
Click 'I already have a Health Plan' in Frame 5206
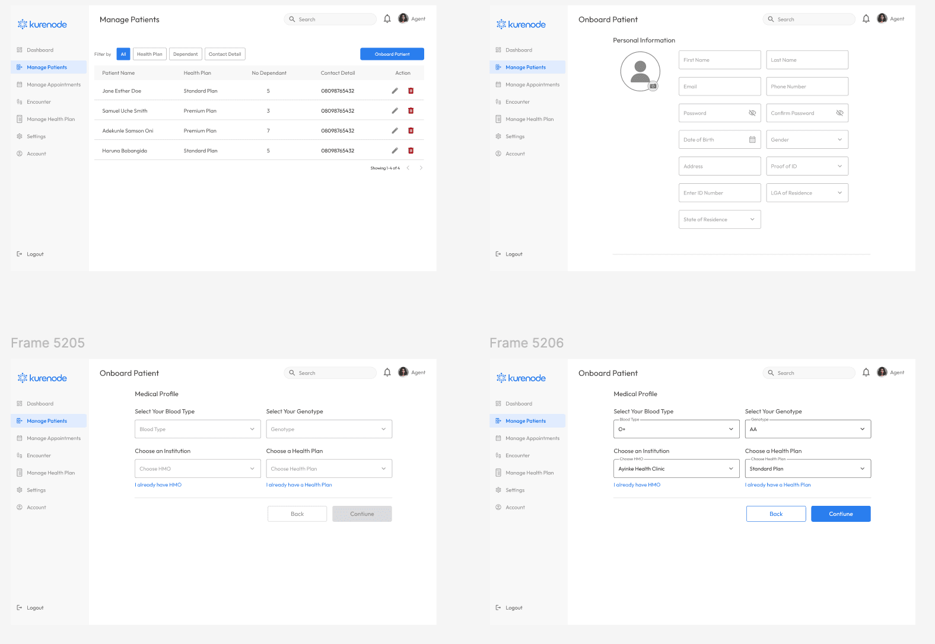778,485
